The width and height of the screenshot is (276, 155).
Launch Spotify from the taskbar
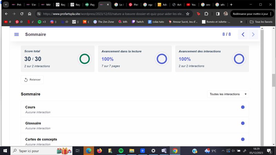(120, 151)
